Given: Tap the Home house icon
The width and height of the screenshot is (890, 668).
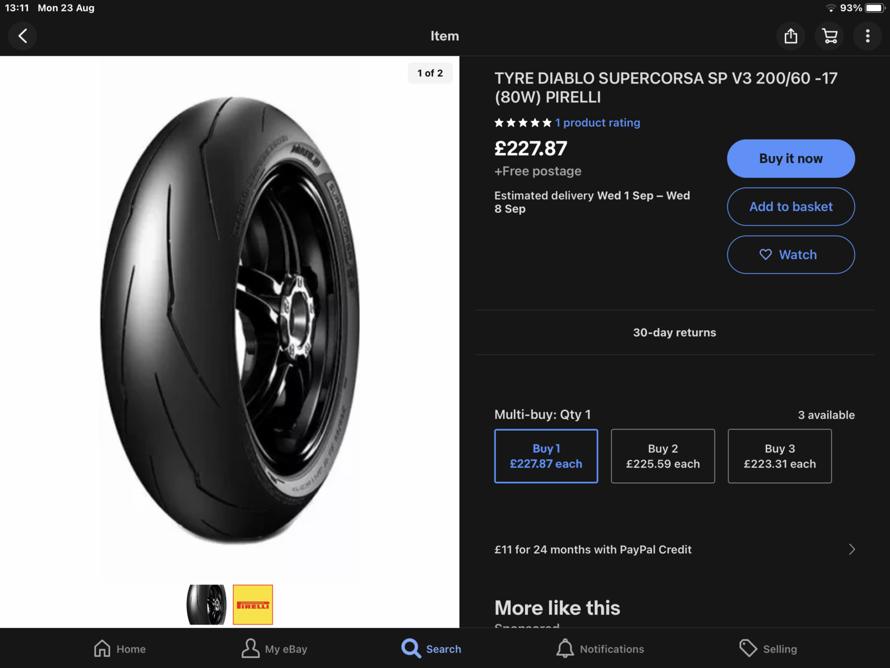Looking at the screenshot, I should (102, 649).
